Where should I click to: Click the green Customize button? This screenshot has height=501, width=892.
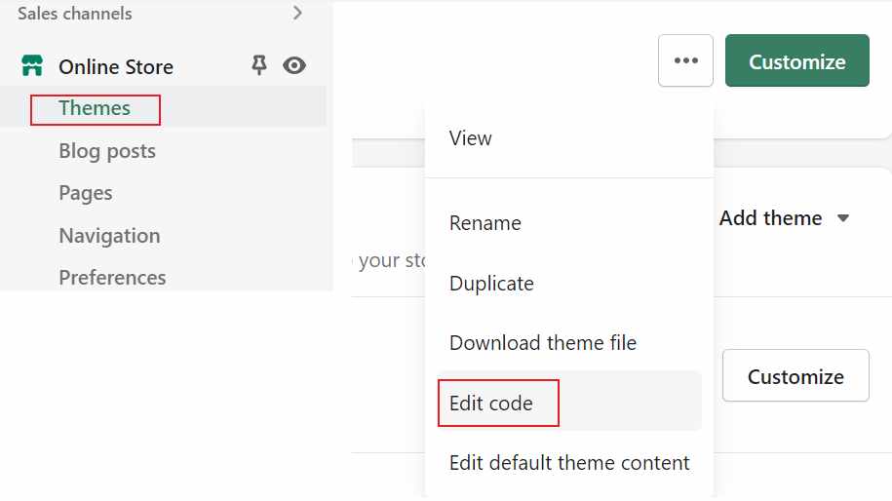pos(797,60)
